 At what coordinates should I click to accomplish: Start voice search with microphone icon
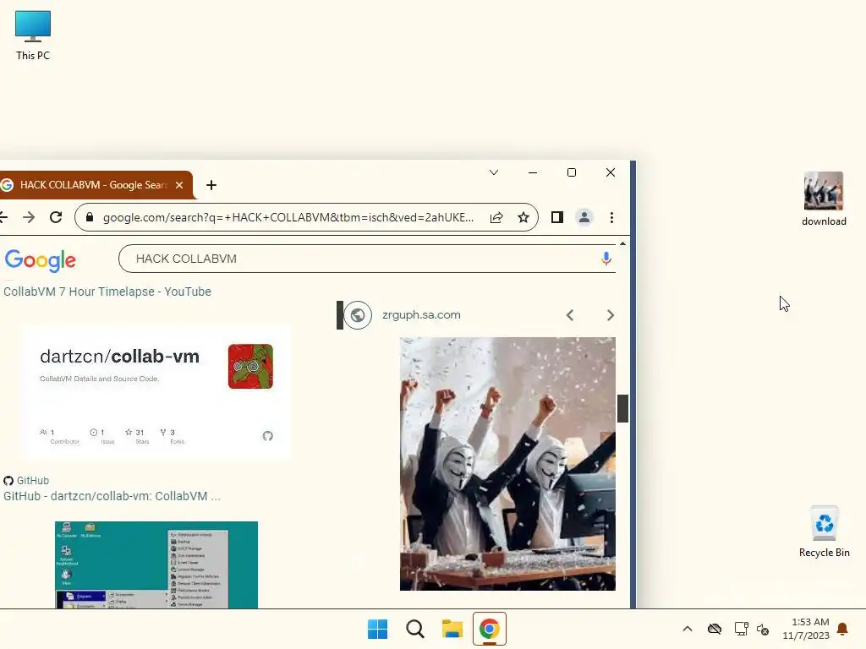606,259
